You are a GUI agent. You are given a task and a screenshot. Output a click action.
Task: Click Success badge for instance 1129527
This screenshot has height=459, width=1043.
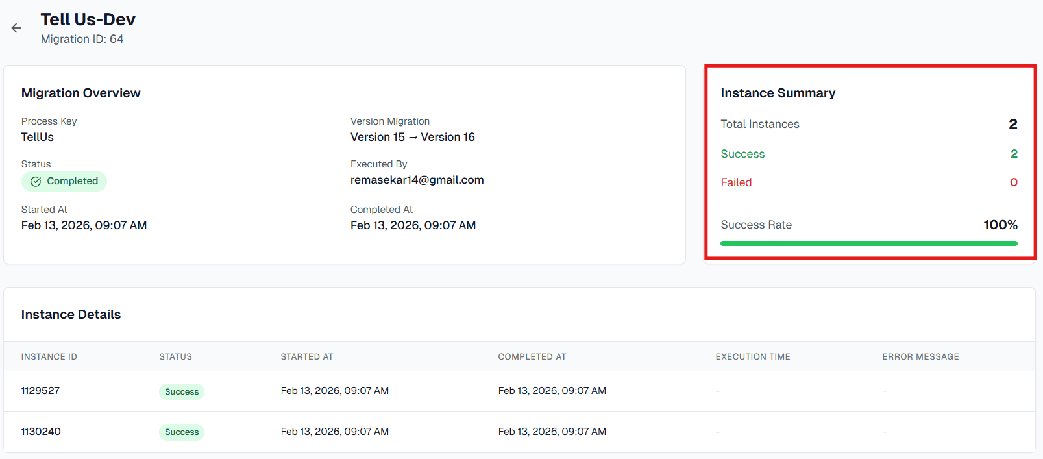point(182,391)
